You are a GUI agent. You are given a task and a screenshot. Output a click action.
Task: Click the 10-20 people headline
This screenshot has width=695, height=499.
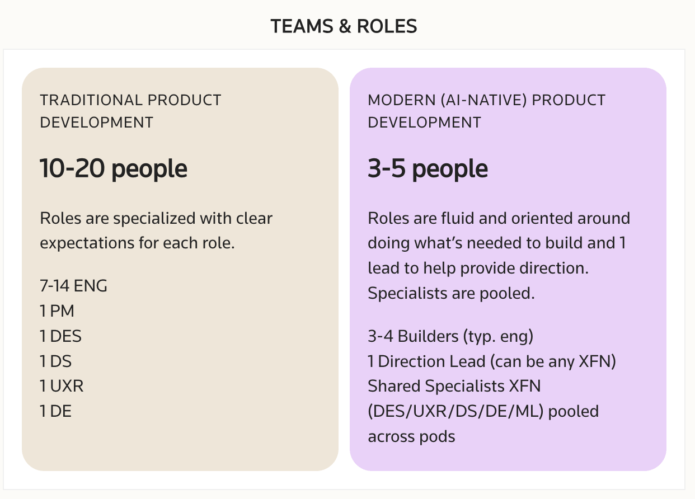pos(114,168)
